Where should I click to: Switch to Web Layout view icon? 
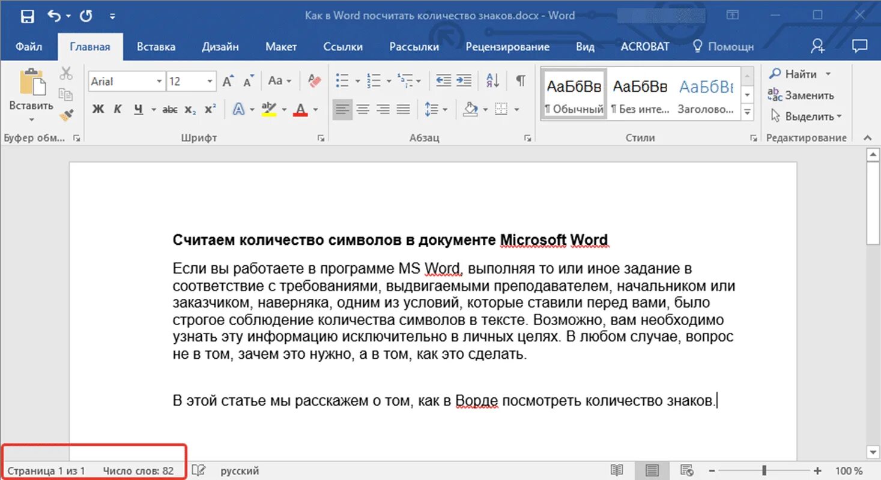(688, 470)
